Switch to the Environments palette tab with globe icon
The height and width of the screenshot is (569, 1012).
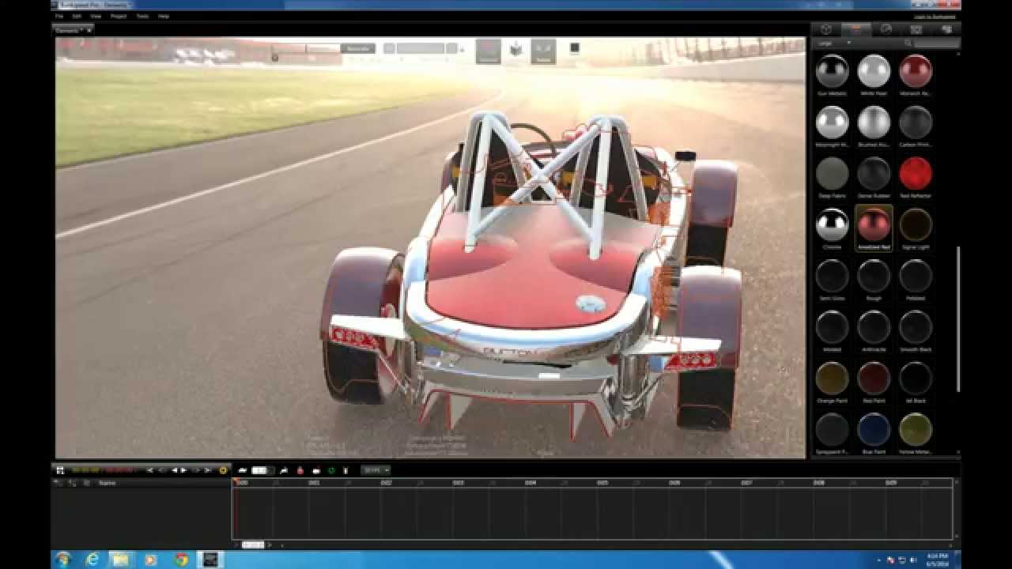886,29
